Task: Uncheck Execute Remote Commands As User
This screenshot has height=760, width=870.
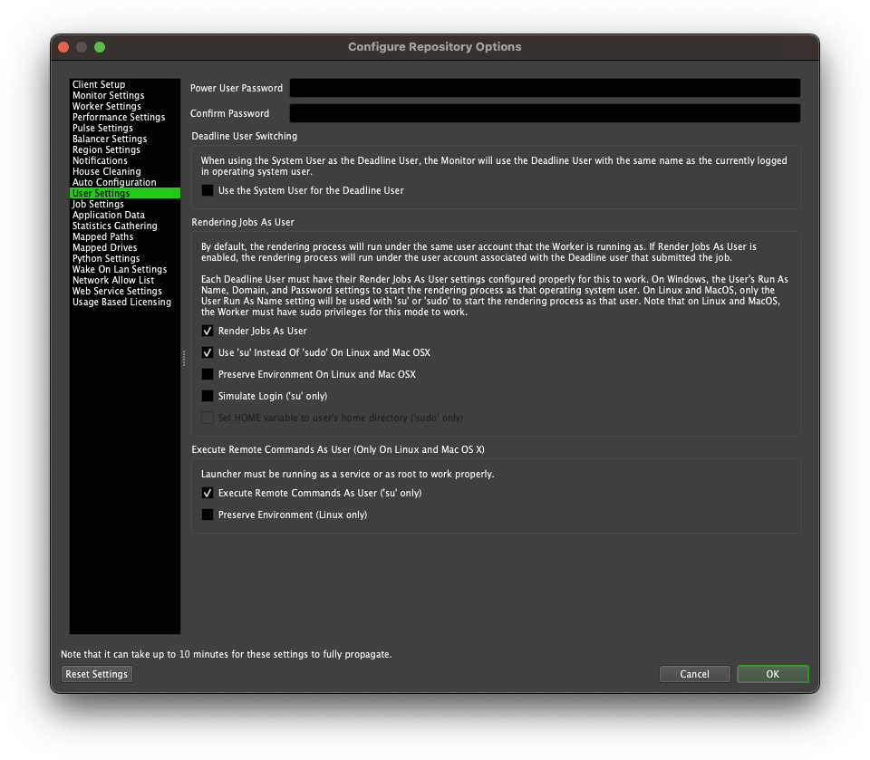Action: [x=208, y=493]
